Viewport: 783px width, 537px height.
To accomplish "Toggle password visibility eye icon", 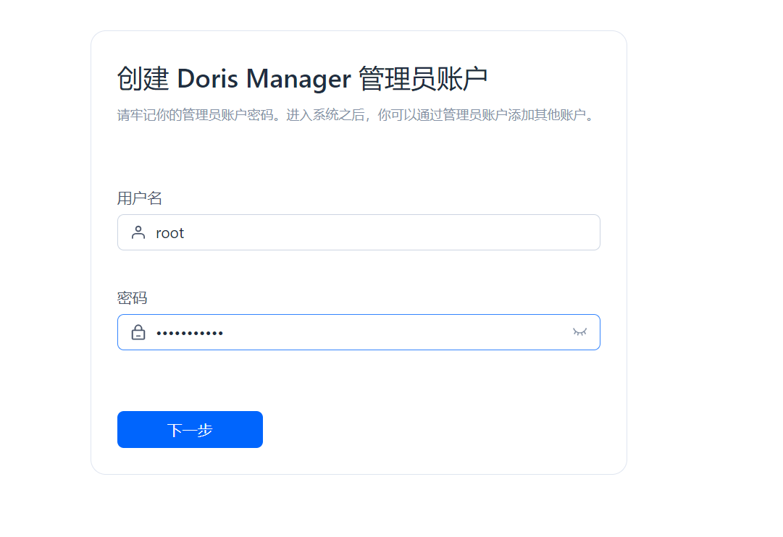I will click(579, 332).
